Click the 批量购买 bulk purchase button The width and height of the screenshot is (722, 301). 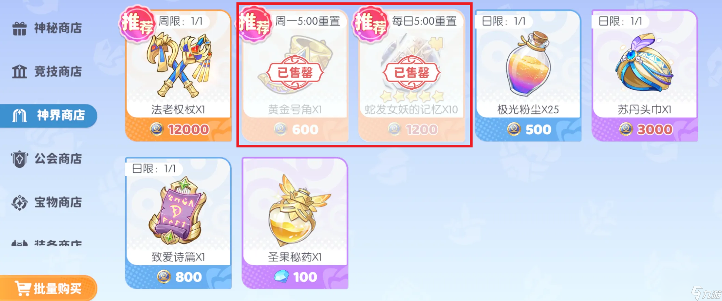point(48,288)
